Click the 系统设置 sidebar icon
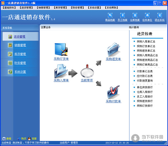The height and width of the screenshot is (146, 168). tap(10, 72)
